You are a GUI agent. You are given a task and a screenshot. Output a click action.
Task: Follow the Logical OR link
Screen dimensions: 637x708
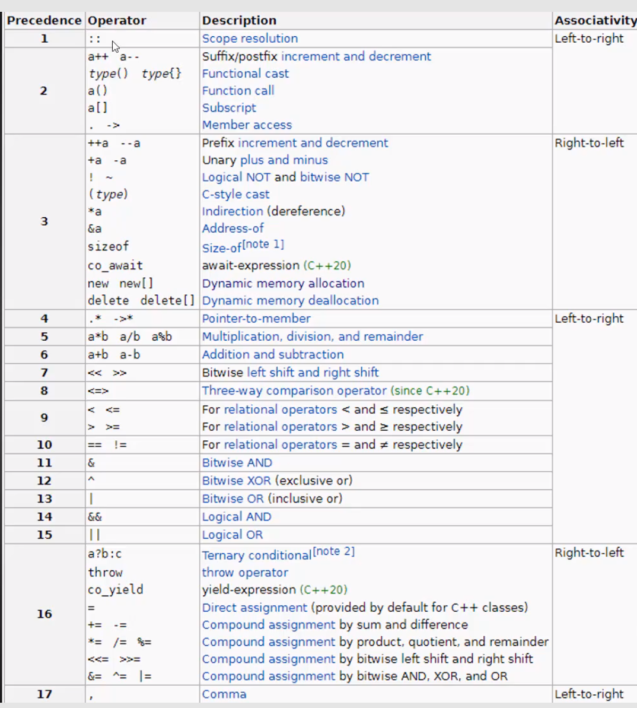pos(232,535)
